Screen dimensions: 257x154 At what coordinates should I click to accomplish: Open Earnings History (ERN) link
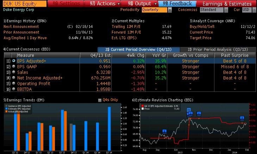25,21
